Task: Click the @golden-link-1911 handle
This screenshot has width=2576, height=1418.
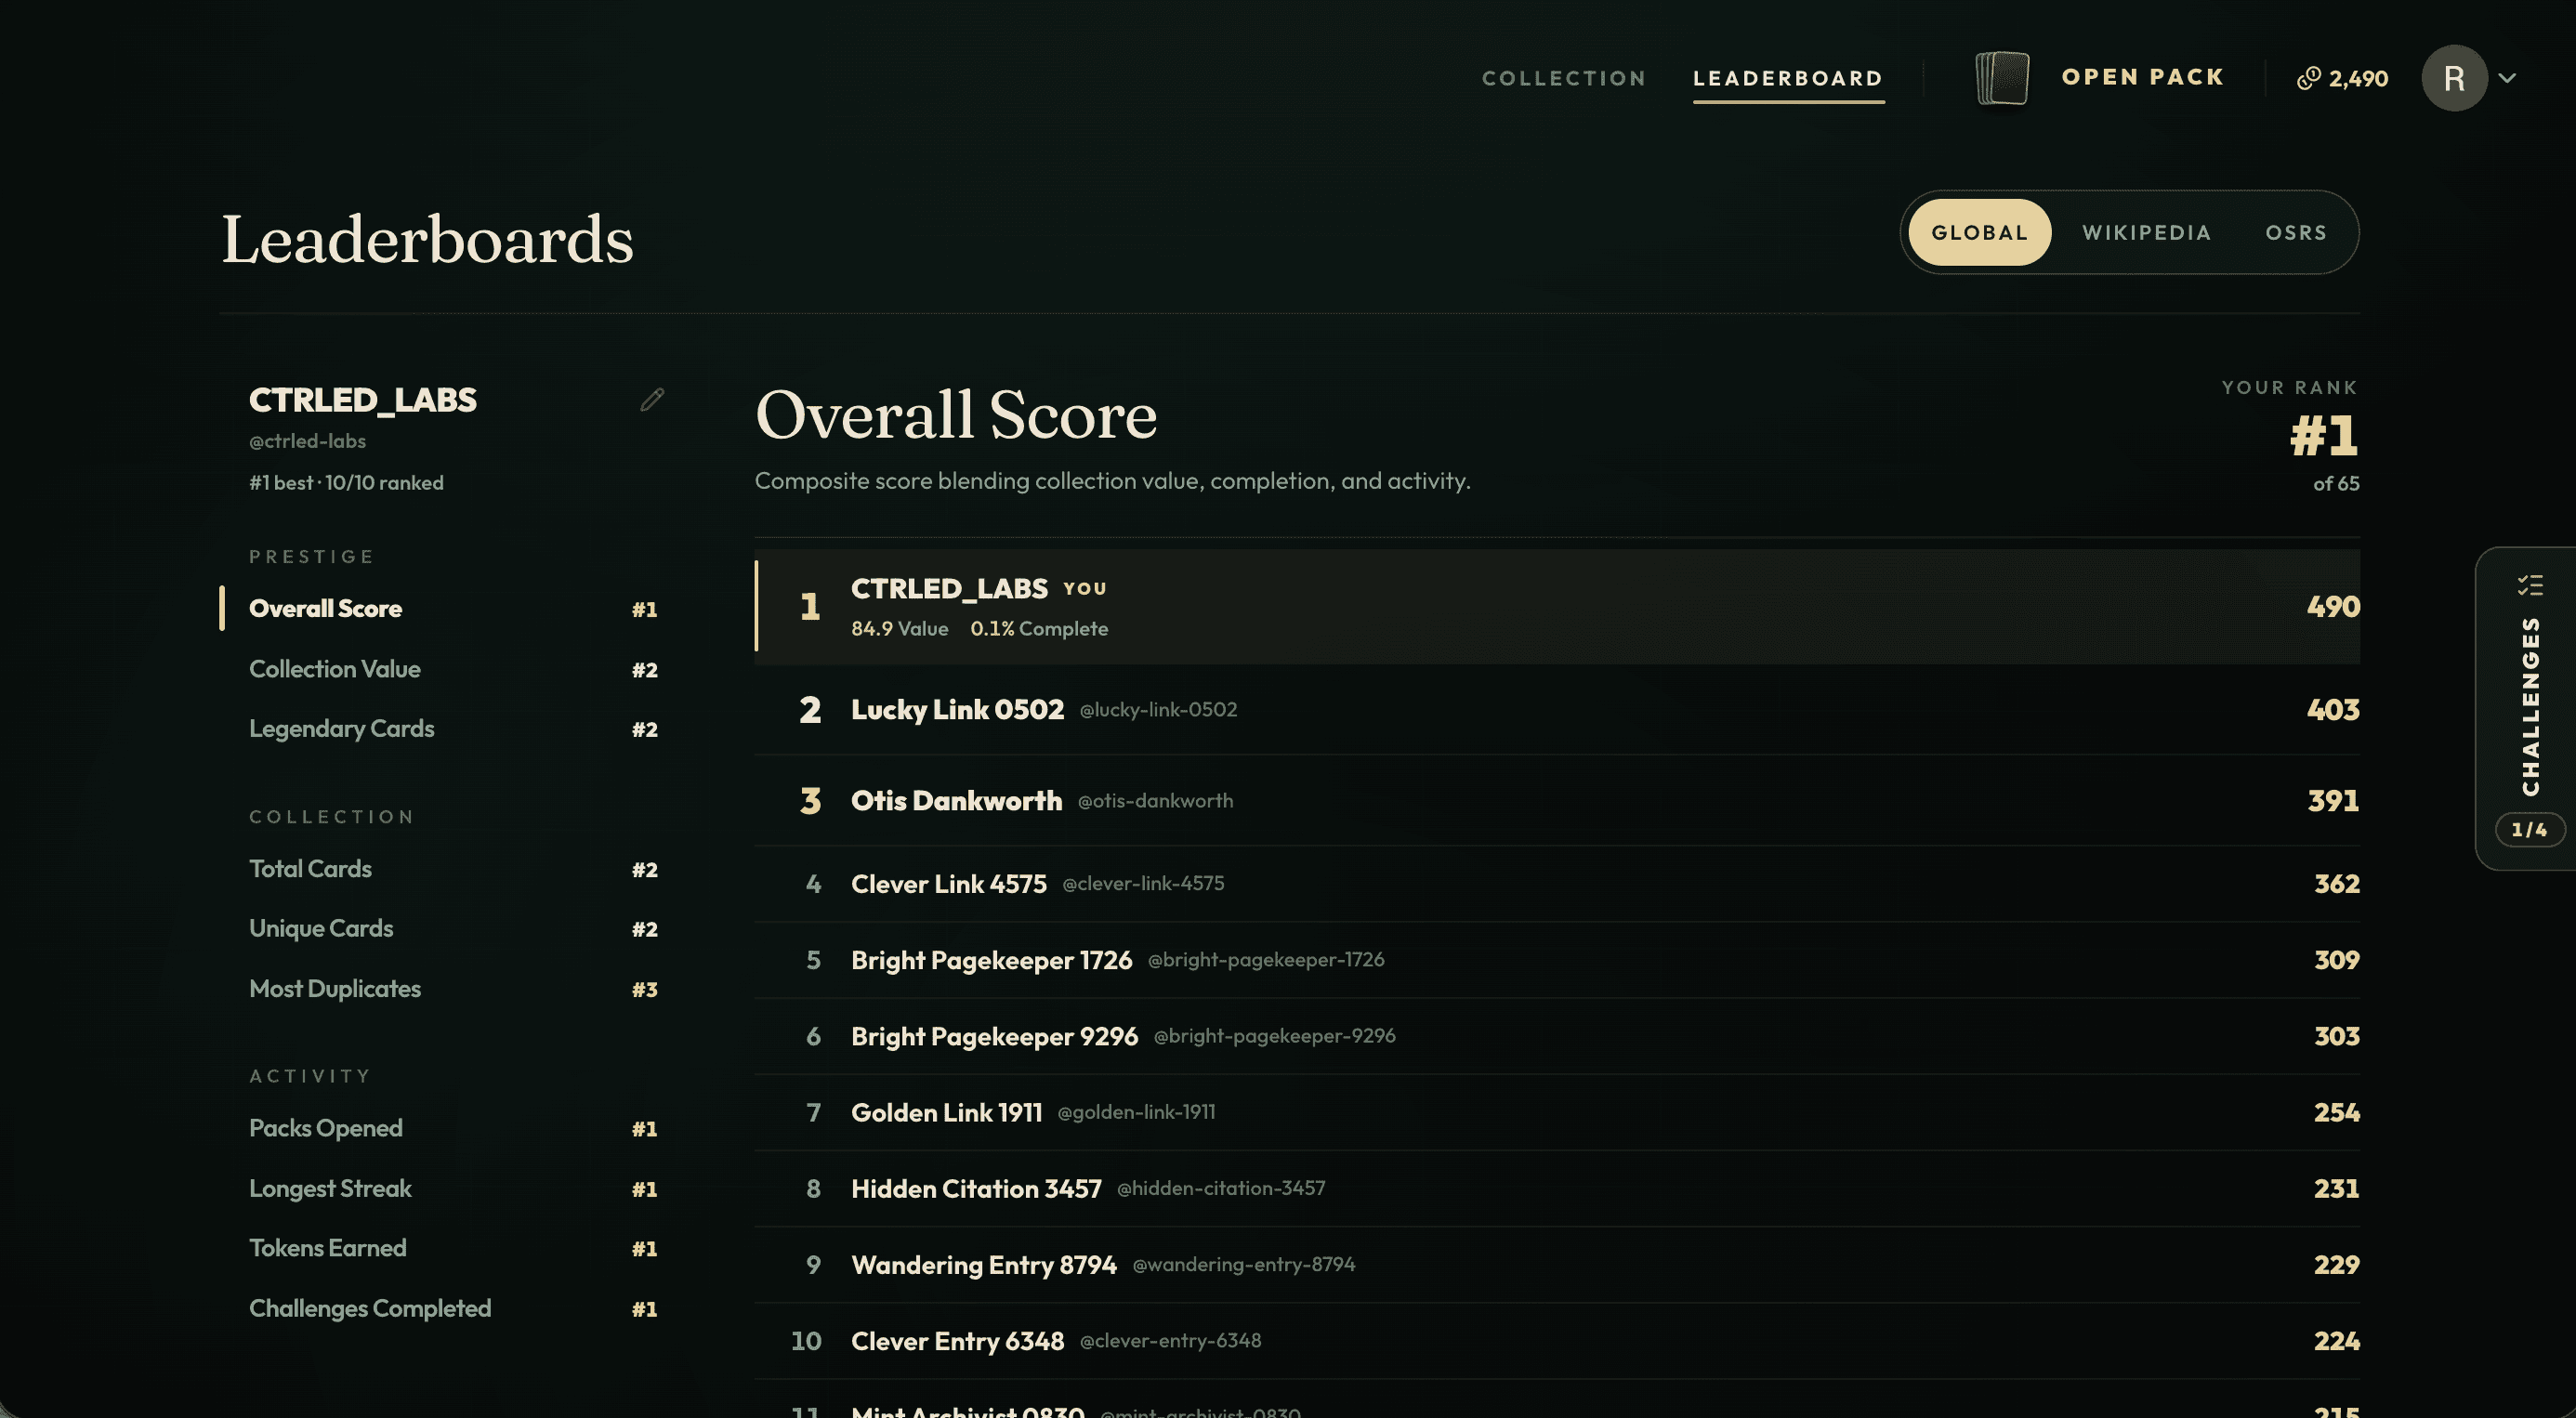Action: click(1136, 1112)
